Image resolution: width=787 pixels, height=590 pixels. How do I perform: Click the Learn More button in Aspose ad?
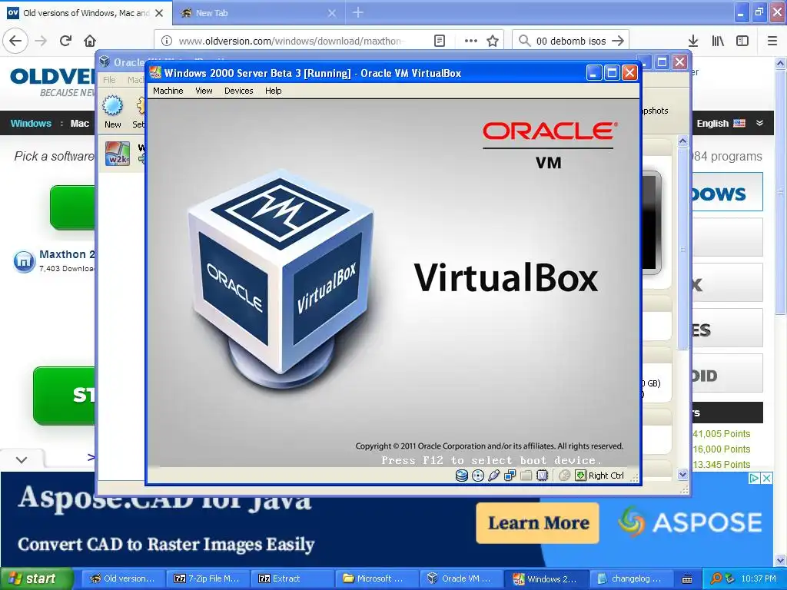(x=537, y=522)
